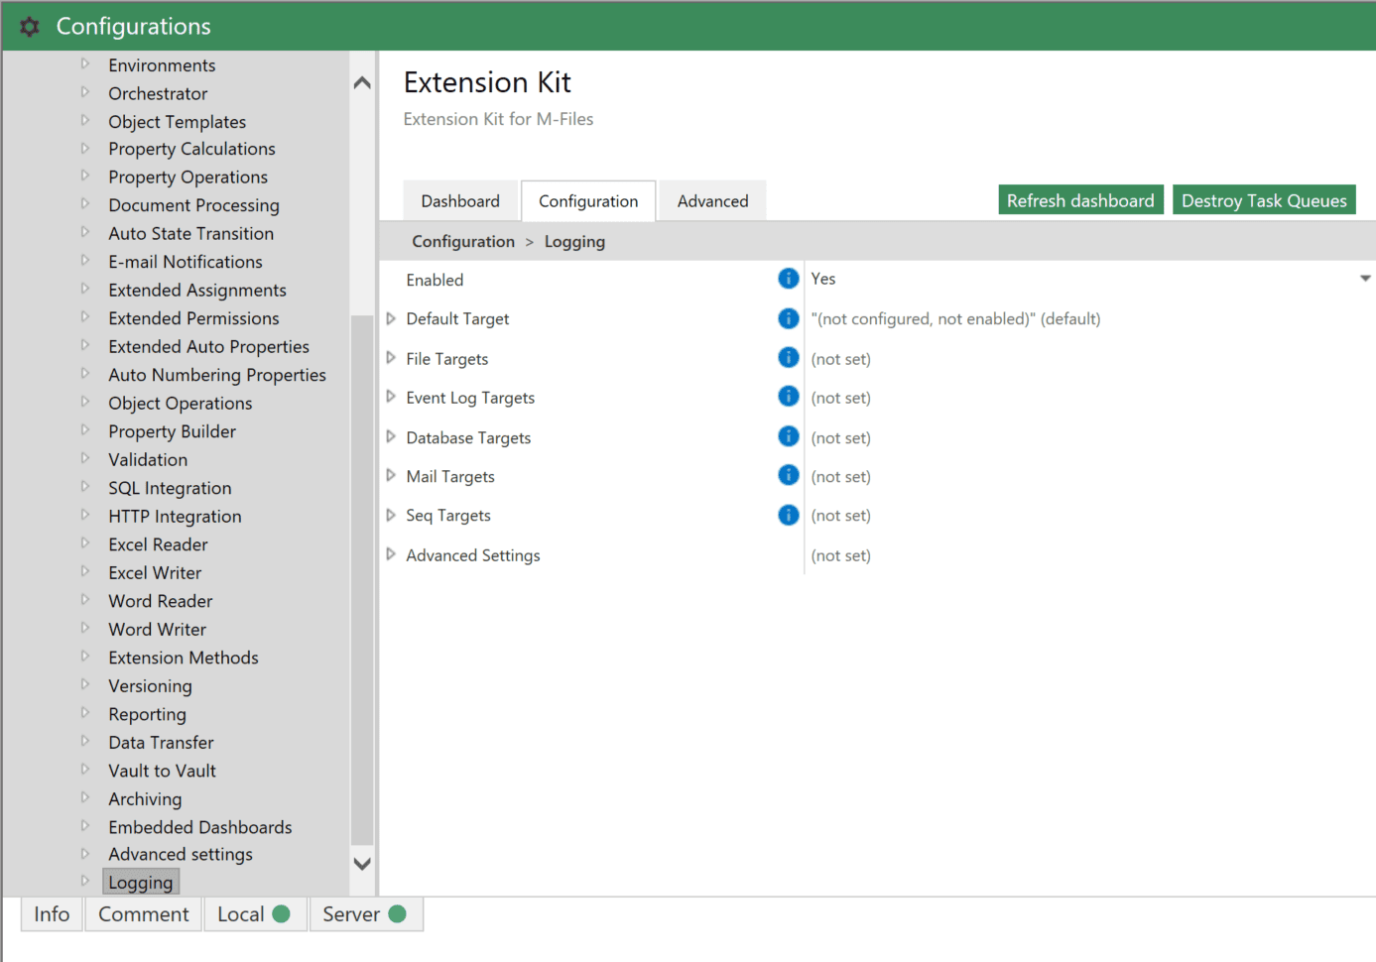This screenshot has width=1376, height=962.
Task: Open info icon for Event Log Targets
Action: pyautogui.click(x=789, y=397)
